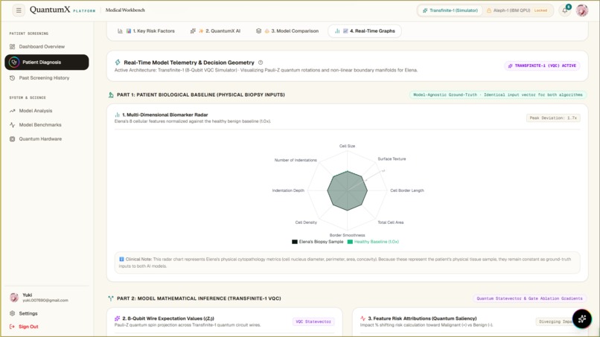Click the Feature Risk Attributions pulse icon
This screenshot has height=337, width=600.
pos(363,318)
